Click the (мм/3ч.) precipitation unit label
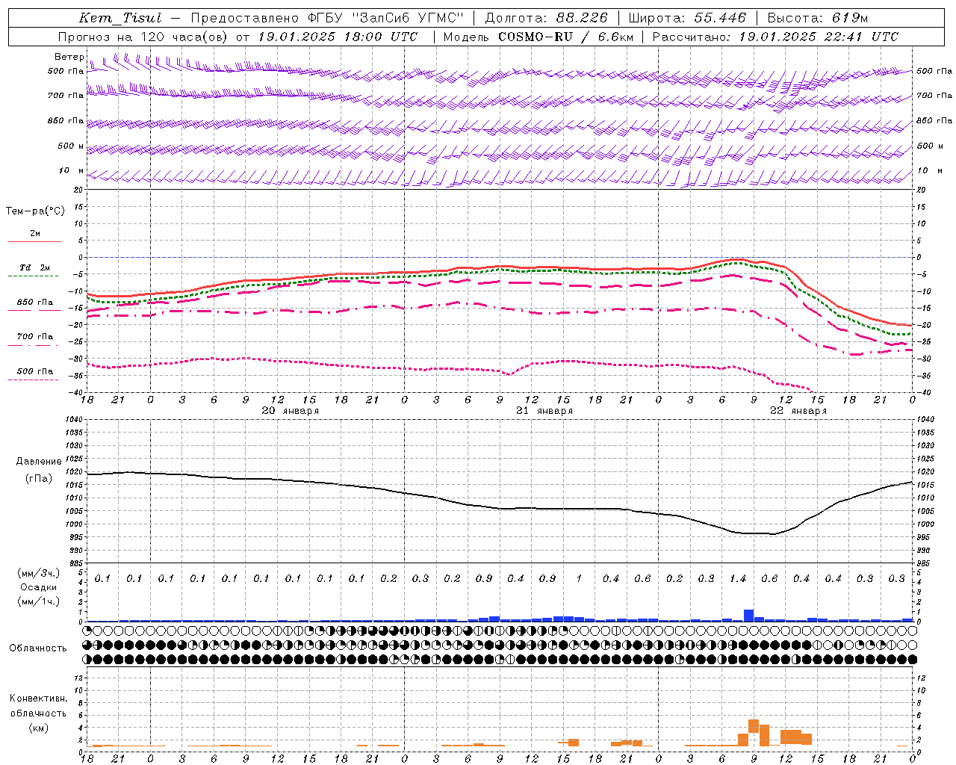 click(39, 573)
